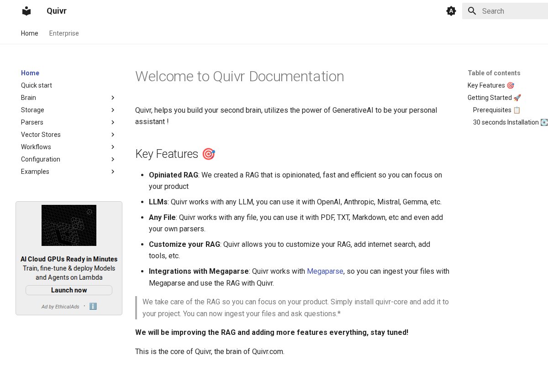Click the Launch now ad button
This screenshot has height=365, width=548.
[x=69, y=290]
